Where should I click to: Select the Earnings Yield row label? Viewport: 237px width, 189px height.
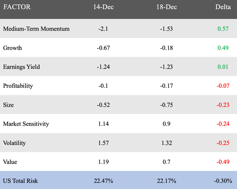point(21,67)
